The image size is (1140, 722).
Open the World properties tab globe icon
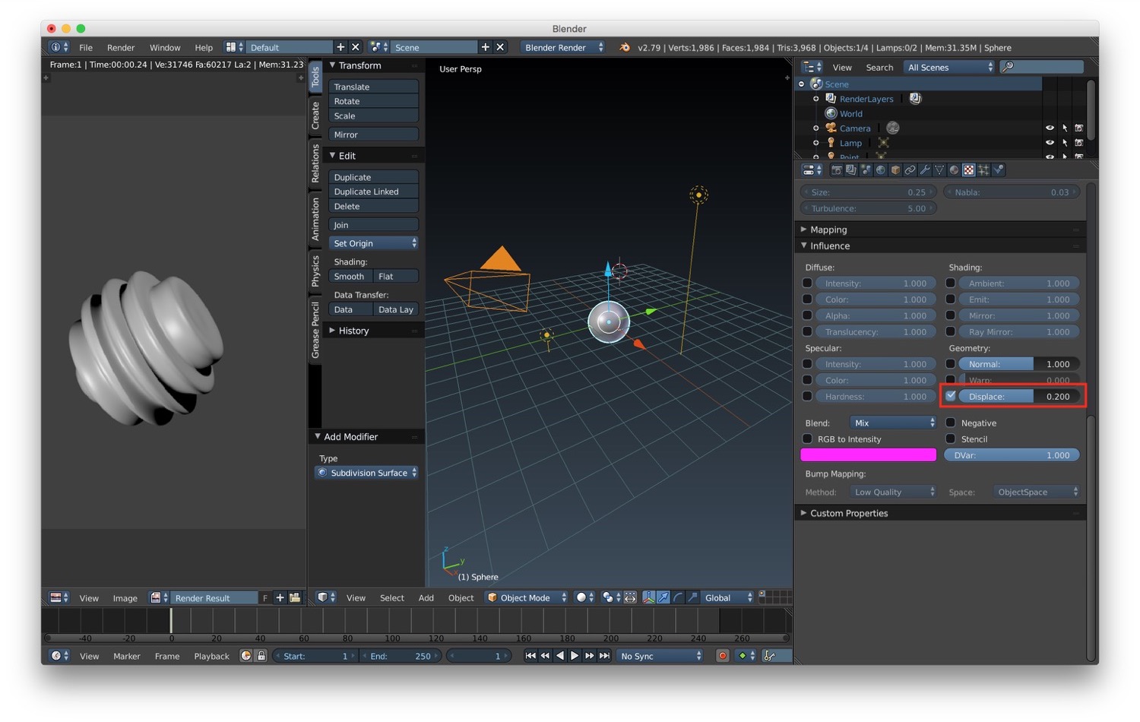pos(881,170)
